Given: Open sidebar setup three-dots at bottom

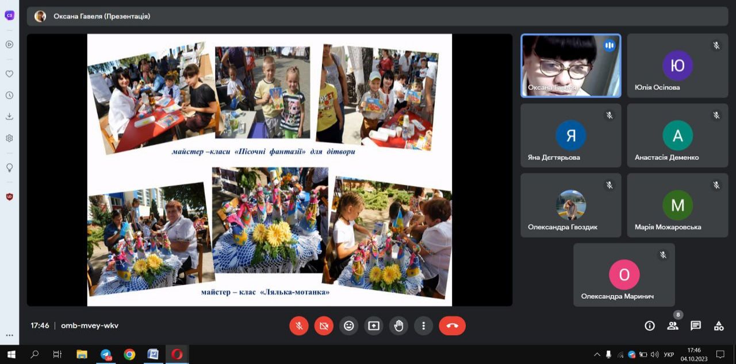Looking at the screenshot, I should [9, 335].
